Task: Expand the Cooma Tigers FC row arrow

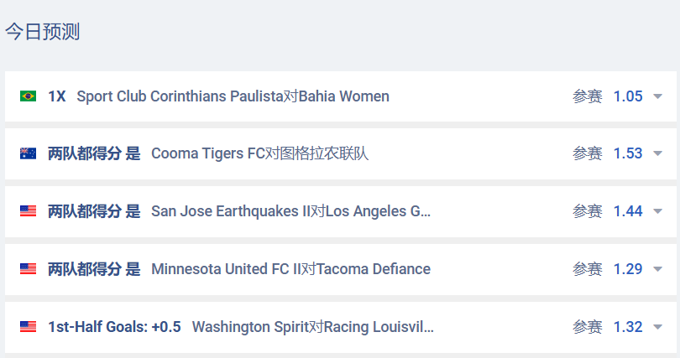Action: coord(658,153)
